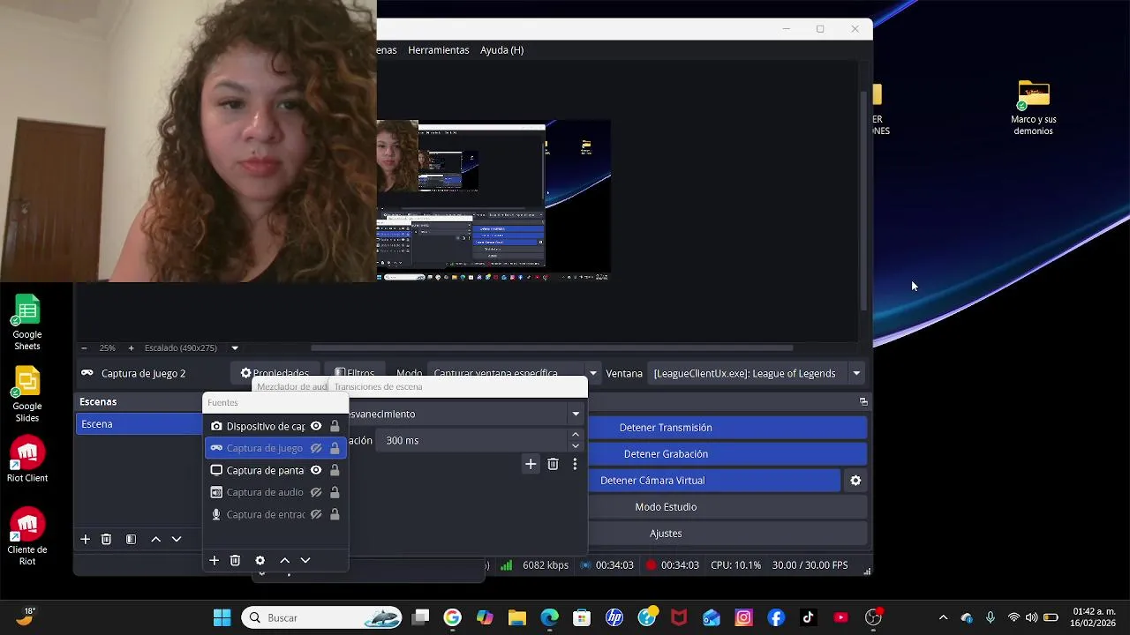This screenshot has height=635, width=1130.
Task: Delete selected source with trash icon
Action: (235, 560)
